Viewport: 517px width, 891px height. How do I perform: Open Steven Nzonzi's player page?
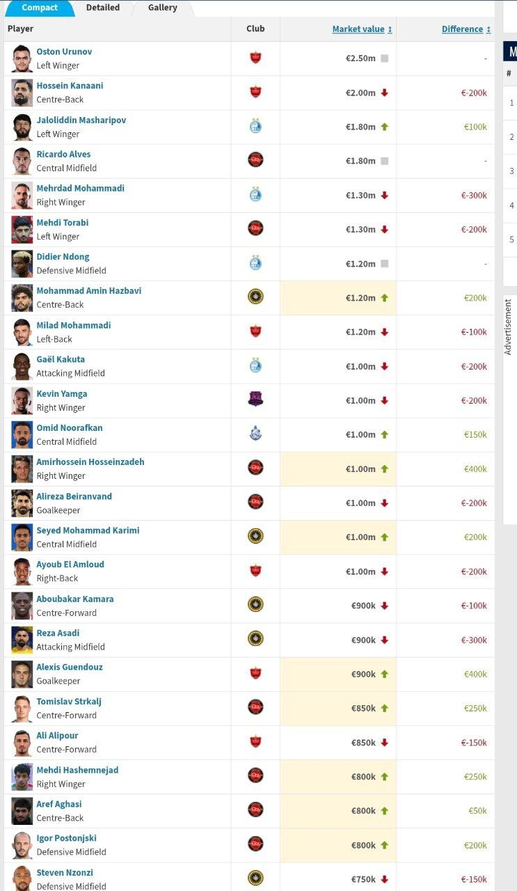(x=65, y=872)
